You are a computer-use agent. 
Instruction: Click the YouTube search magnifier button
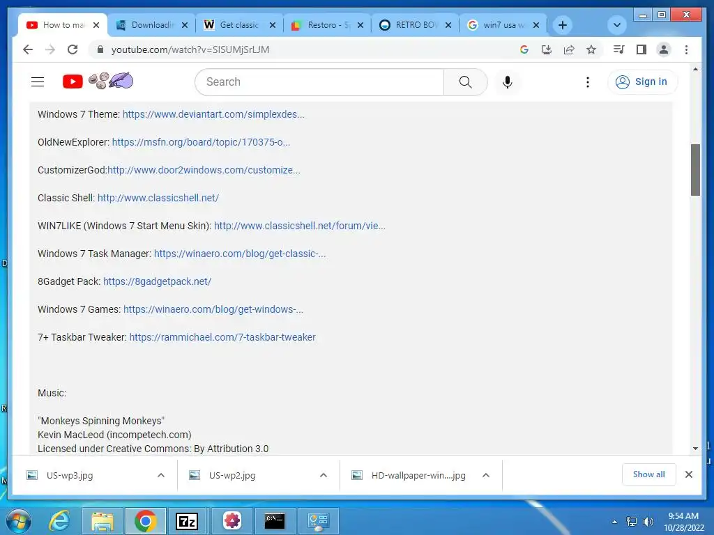tap(465, 82)
